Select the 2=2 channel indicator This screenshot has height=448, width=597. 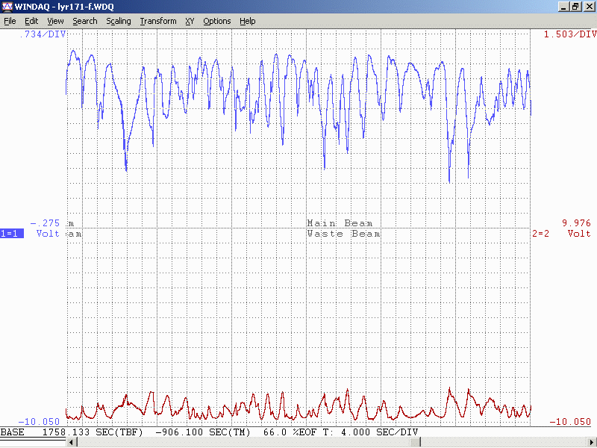(540, 234)
